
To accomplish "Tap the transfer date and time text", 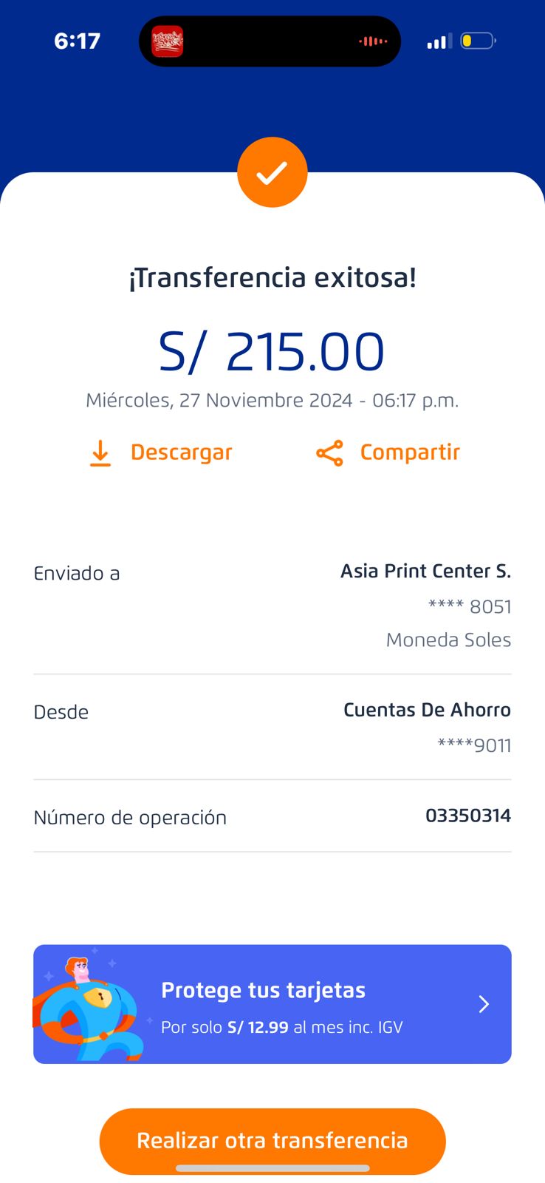I will click(x=272, y=401).
